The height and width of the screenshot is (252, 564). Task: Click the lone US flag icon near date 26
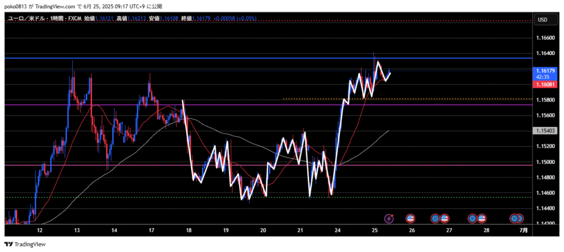[410, 218]
